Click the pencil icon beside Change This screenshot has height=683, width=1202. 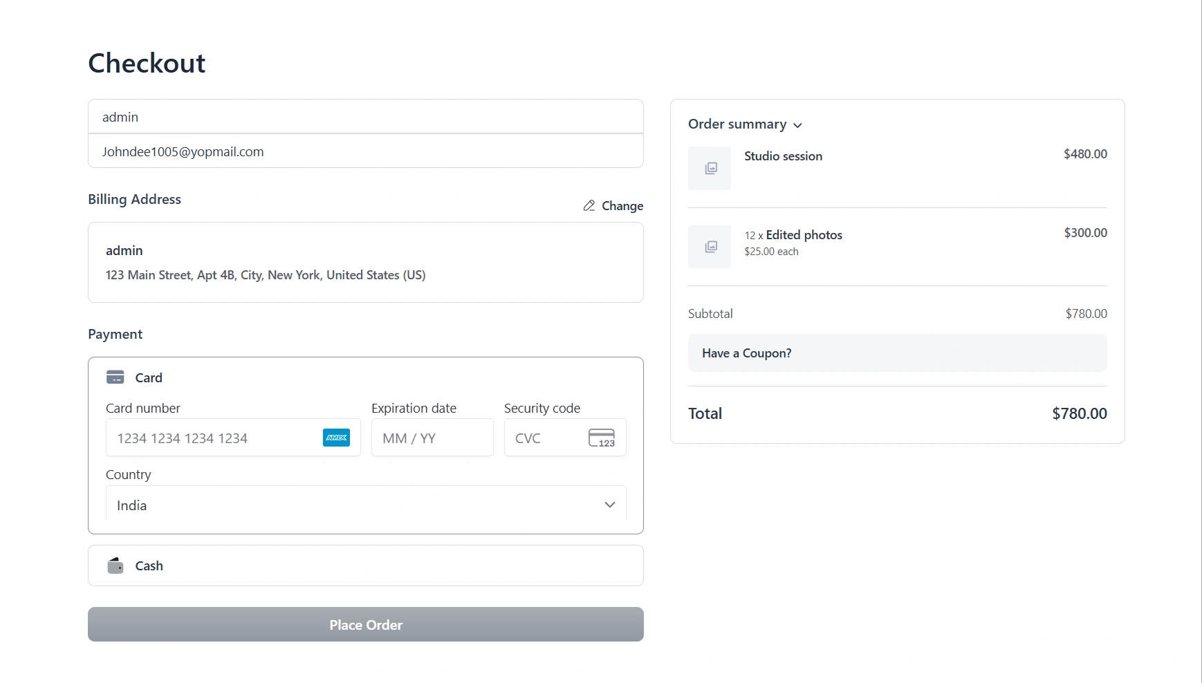589,205
